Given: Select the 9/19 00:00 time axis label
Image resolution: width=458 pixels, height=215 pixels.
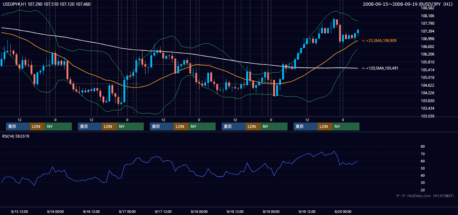Looking at the screenshot, I should coord(271,211).
